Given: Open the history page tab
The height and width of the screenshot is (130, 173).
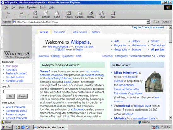Looking at the screenshot, I should pyautogui.click(x=96, y=32).
